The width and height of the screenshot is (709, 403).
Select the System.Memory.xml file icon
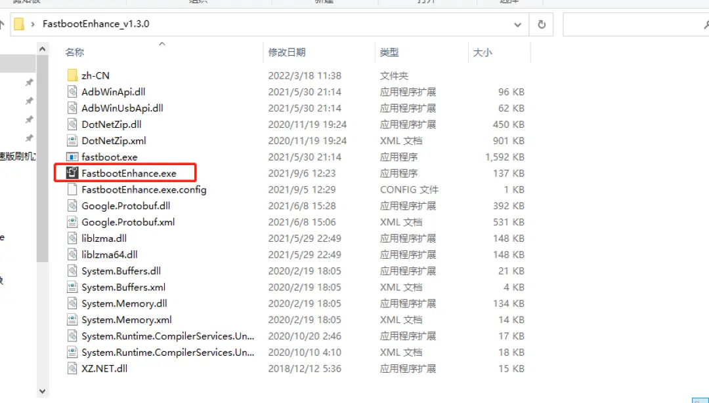tap(72, 320)
